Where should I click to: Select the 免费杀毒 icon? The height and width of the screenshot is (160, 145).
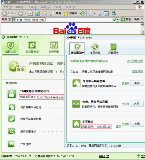click(54, 45)
